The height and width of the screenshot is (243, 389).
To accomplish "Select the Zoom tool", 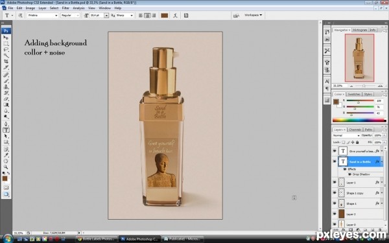I will tap(6, 167).
